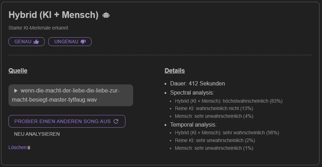This screenshot has height=167, width=322.
Task: Click the Hybrid (KI + Mensch) title
Action: [x=54, y=15]
